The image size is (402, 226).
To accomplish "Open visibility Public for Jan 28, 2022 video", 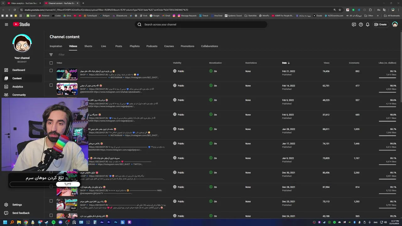I will (178, 129).
